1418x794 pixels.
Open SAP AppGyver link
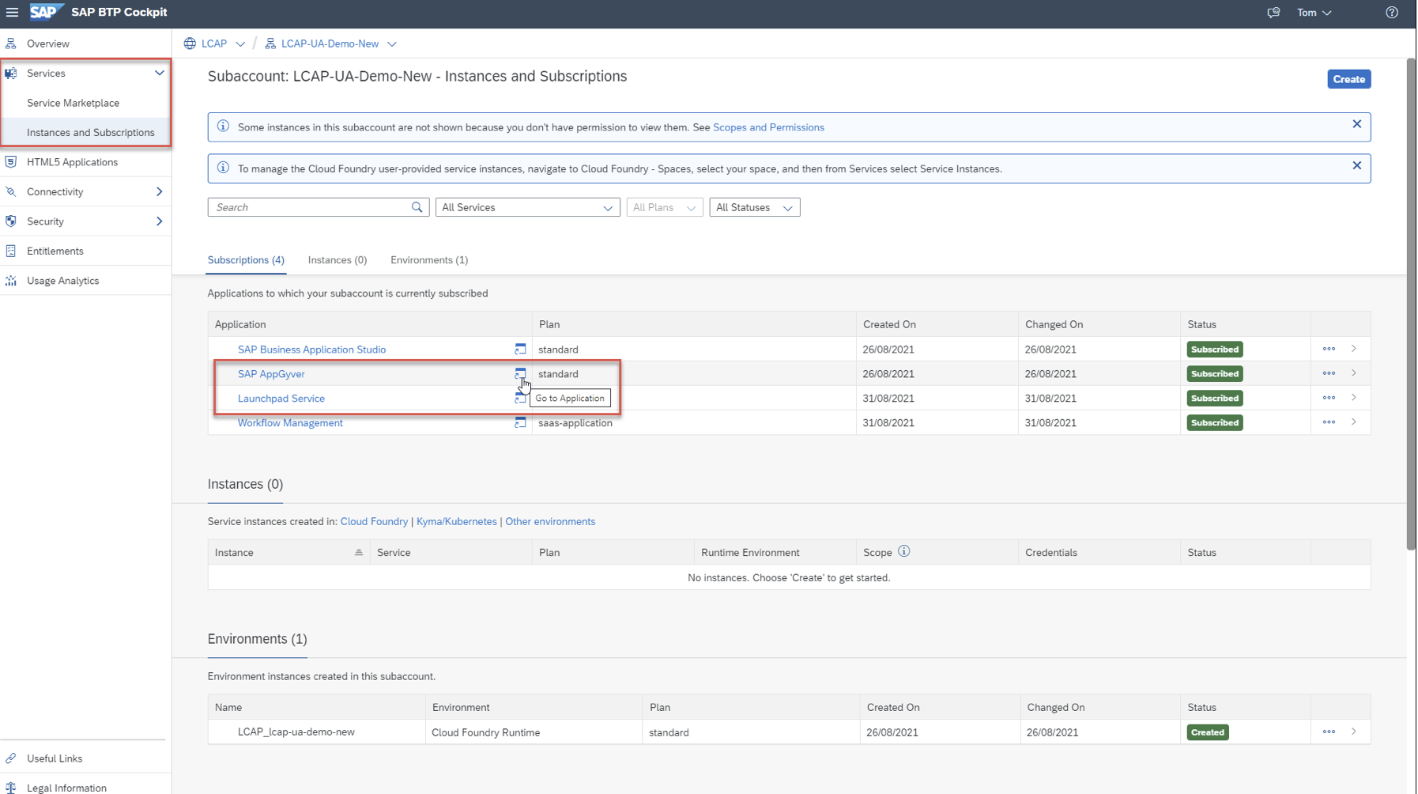(271, 374)
